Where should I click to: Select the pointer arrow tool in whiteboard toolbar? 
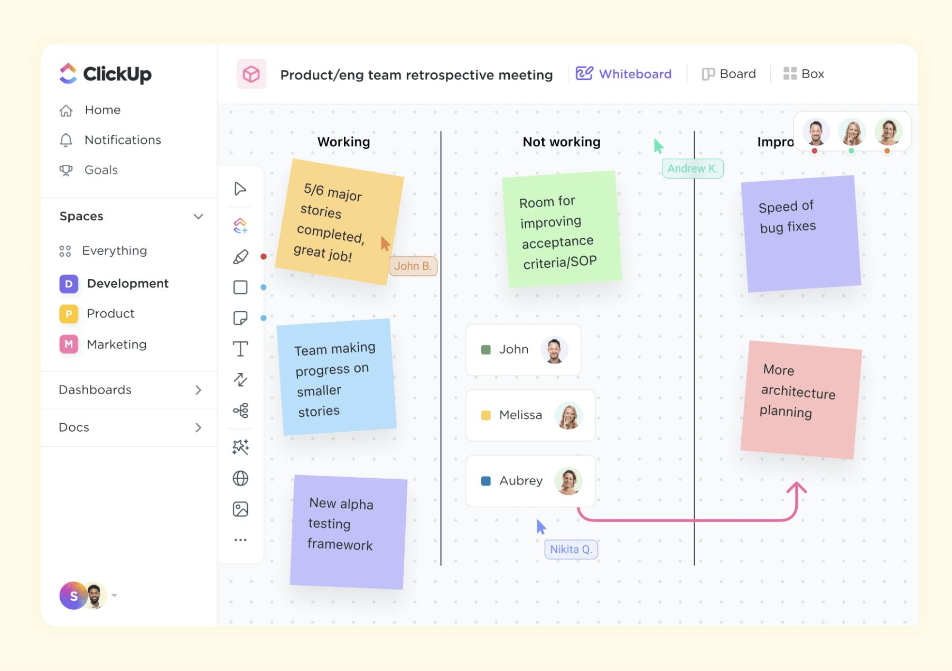(x=240, y=189)
